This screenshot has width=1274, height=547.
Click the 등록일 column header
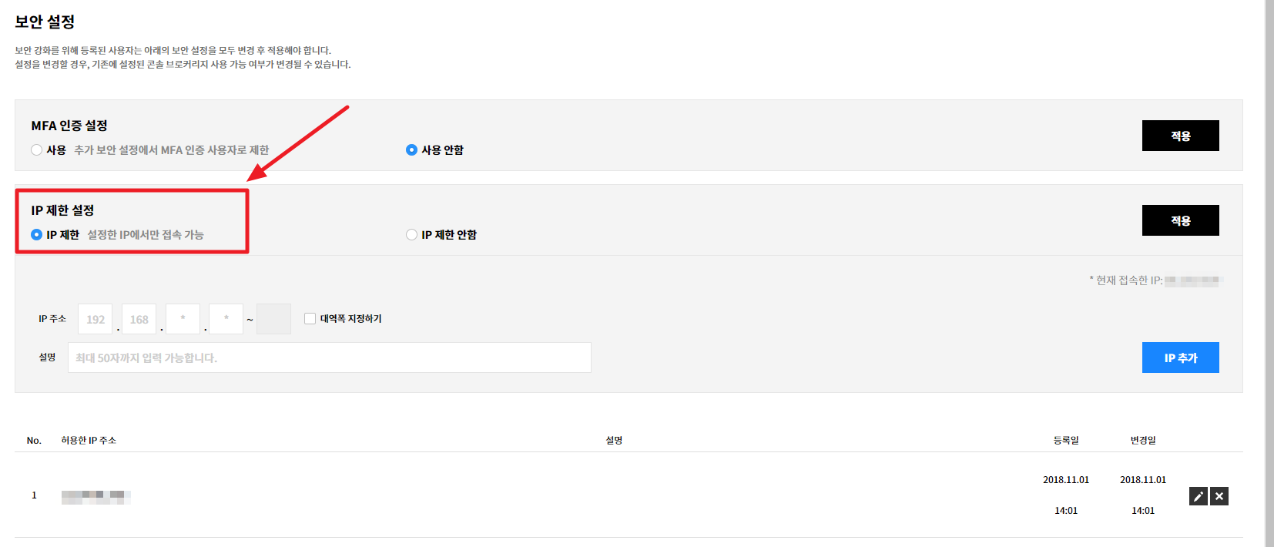tap(1066, 441)
